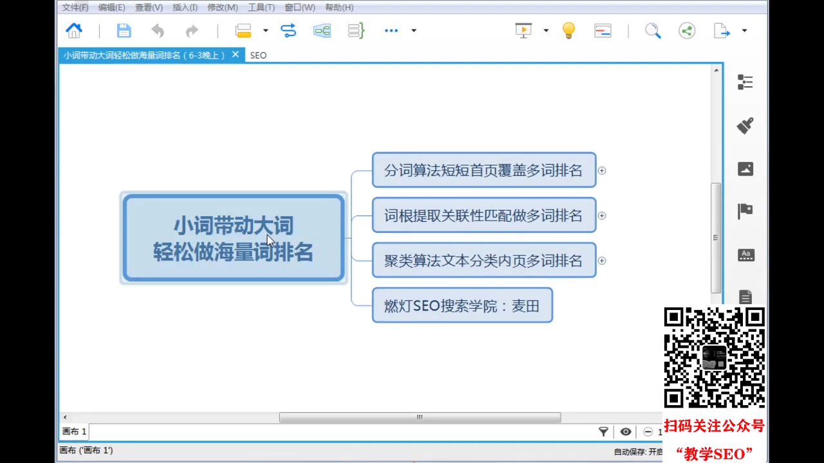The image size is (824, 463).
Task: Select the 燃灯SEO搜索学院：麦田 topic
Action: (462, 305)
